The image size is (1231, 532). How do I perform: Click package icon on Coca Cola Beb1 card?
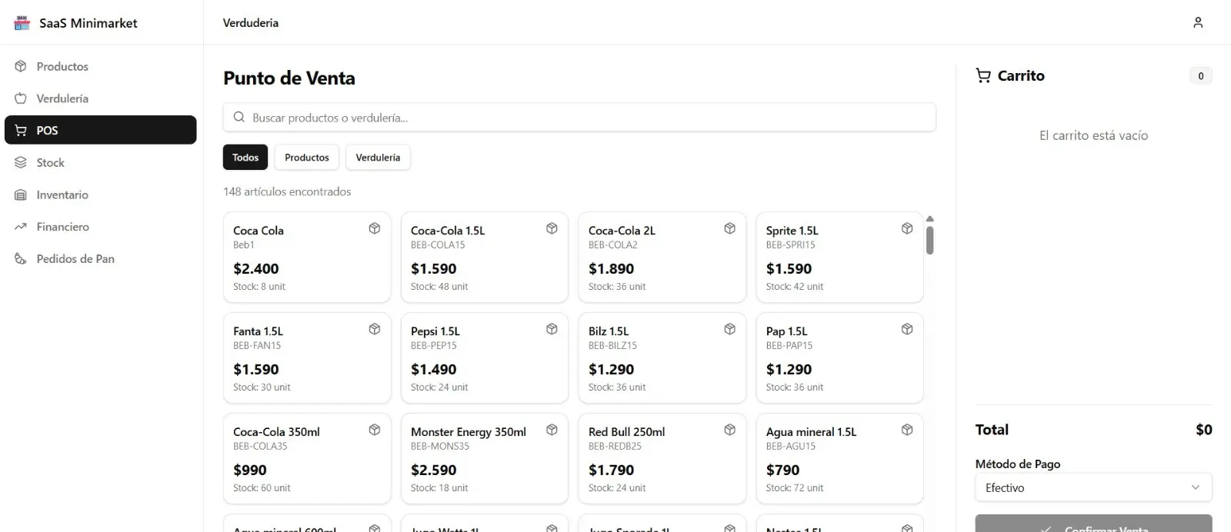(x=375, y=228)
